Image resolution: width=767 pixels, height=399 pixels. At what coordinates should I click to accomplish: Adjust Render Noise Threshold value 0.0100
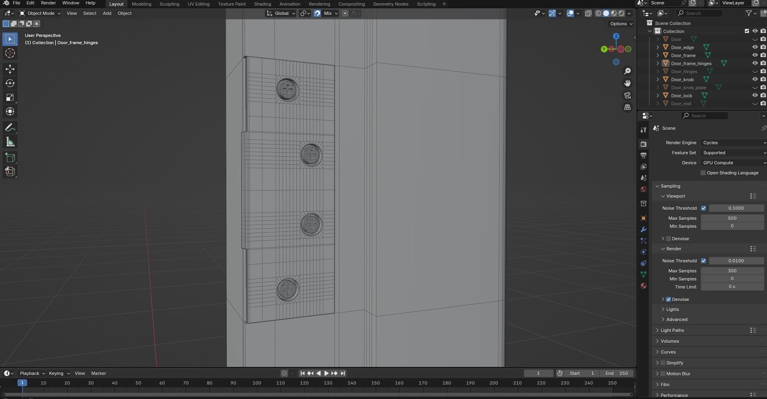[736, 261]
